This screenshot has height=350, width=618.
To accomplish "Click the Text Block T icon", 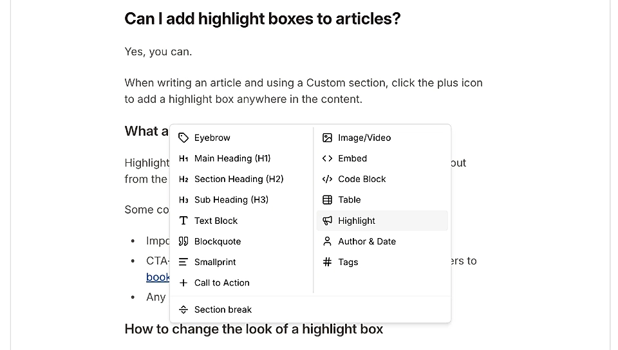I will (x=183, y=221).
